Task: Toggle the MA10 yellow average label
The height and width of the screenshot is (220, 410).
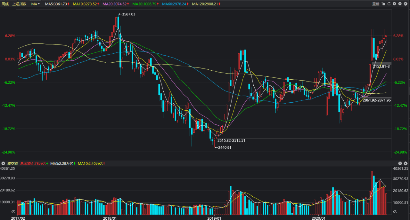Action: (86, 4)
